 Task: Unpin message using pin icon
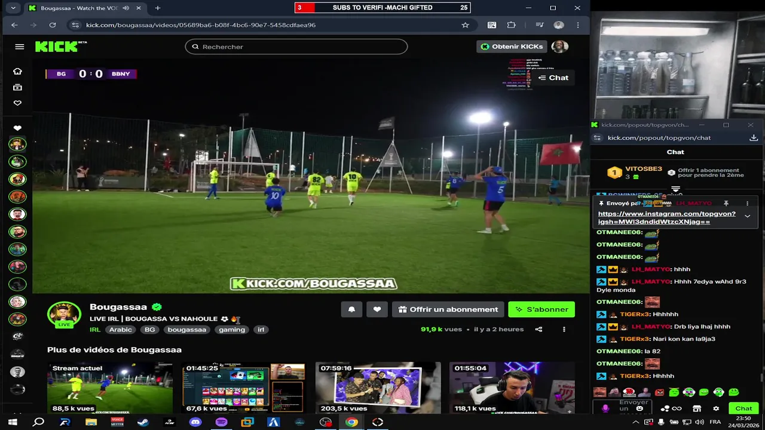click(x=726, y=204)
